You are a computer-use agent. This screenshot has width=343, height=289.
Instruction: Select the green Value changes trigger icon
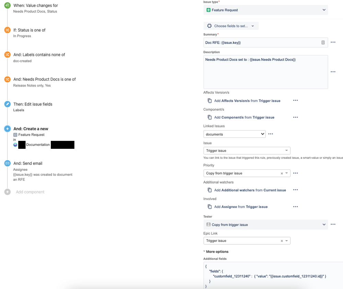click(x=8, y=5)
